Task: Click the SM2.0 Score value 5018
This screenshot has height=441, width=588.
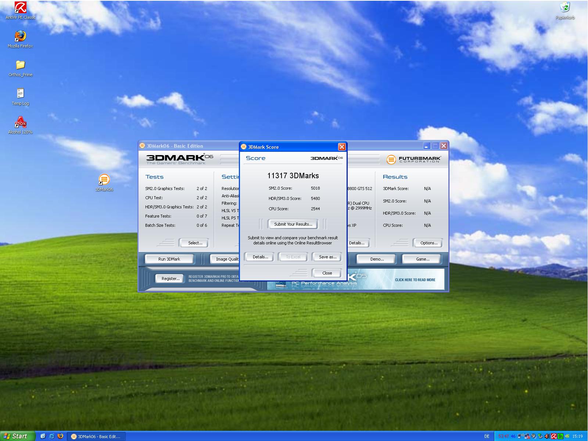Action: pos(315,188)
